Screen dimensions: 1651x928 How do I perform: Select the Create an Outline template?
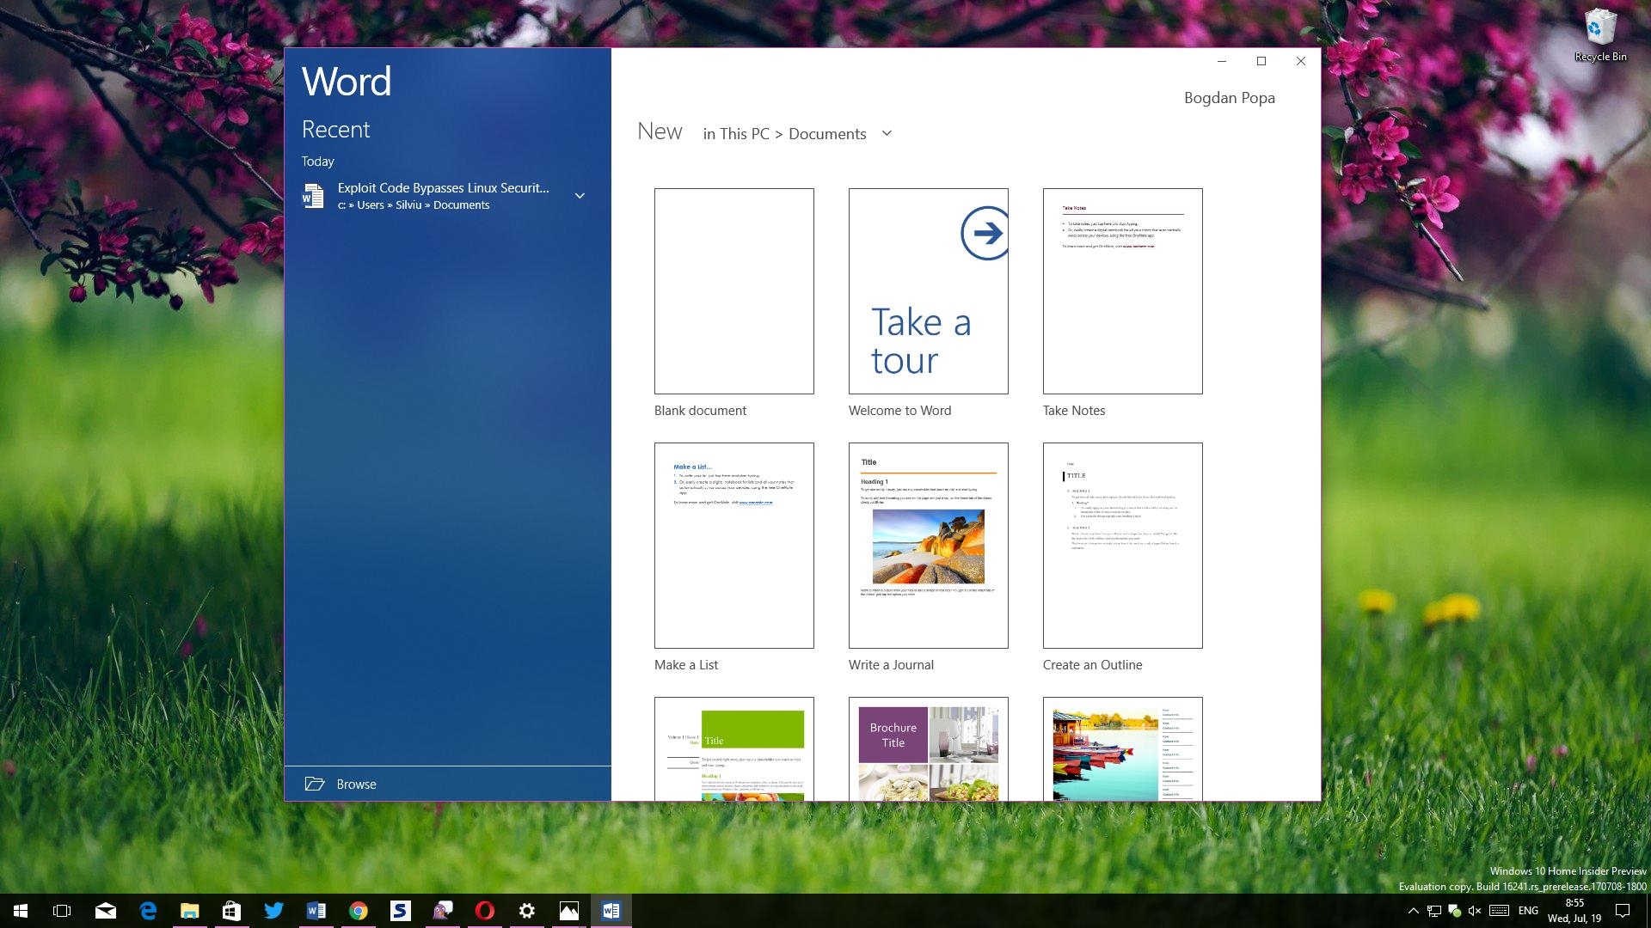click(1122, 546)
